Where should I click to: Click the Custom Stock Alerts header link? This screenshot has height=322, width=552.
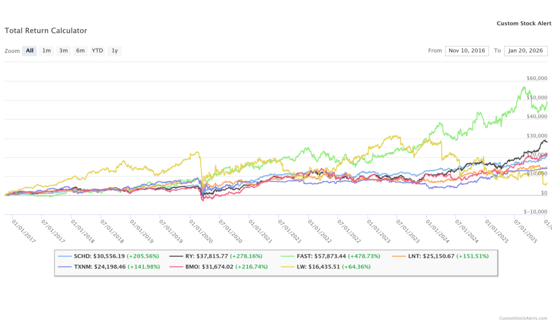coord(523,23)
